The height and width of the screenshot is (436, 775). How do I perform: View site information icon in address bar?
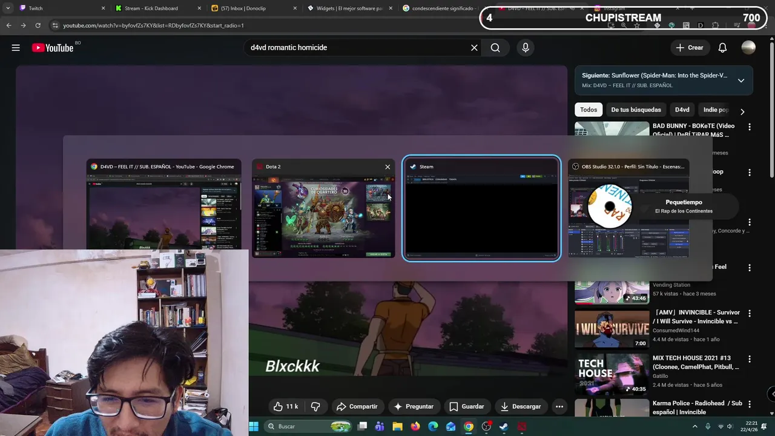[x=55, y=25]
